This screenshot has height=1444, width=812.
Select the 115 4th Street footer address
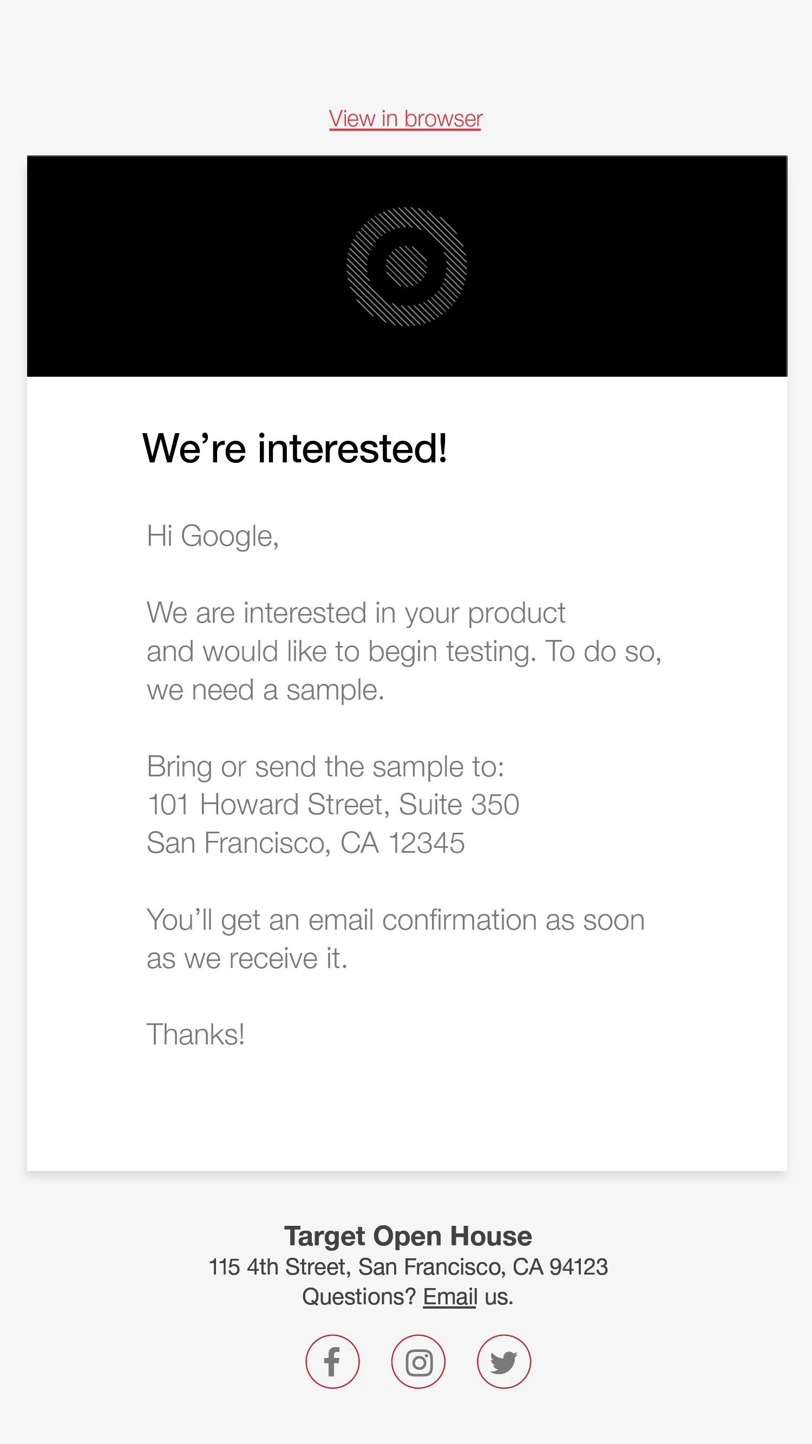coord(408,1267)
